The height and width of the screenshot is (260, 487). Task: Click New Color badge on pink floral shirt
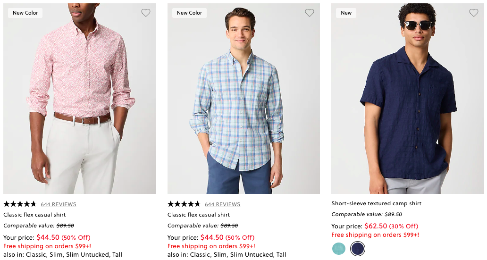(25, 13)
